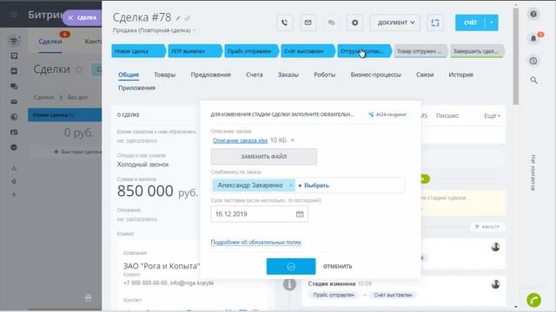Switch to Заказы tab

tap(288, 75)
